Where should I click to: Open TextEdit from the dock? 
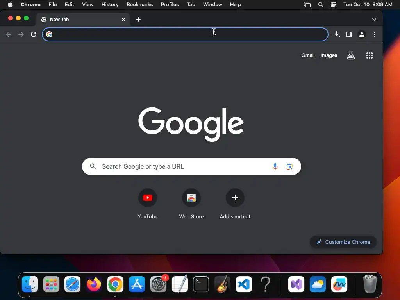pos(180,284)
